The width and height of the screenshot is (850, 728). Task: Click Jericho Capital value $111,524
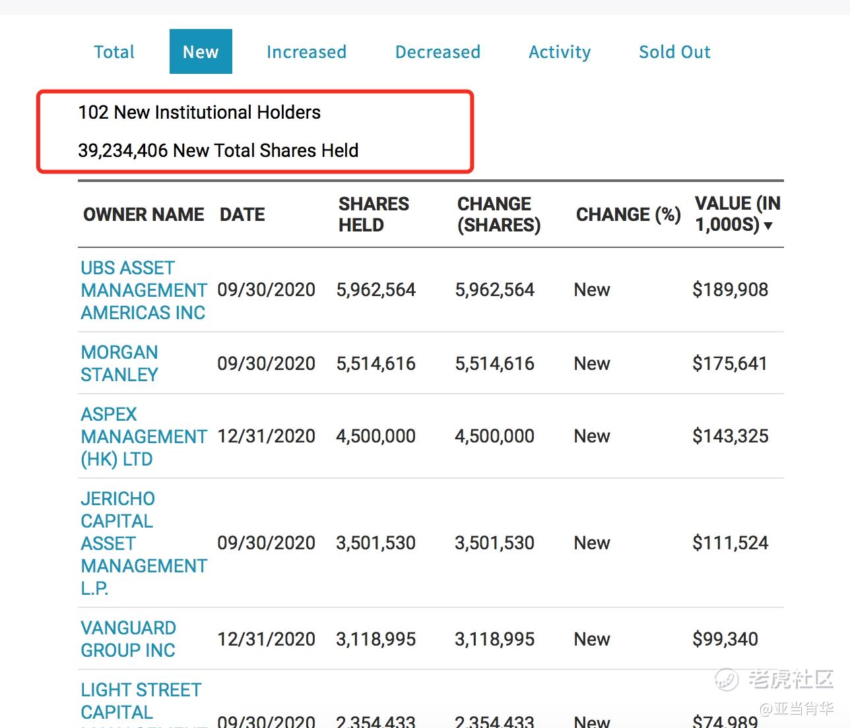click(731, 543)
